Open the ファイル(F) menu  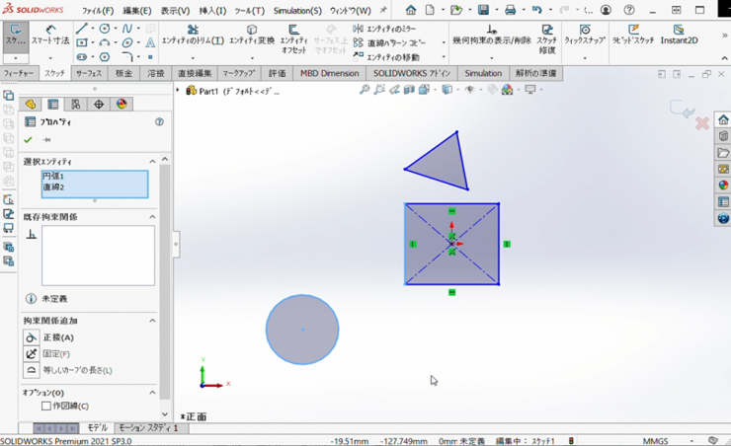point(98,10)
